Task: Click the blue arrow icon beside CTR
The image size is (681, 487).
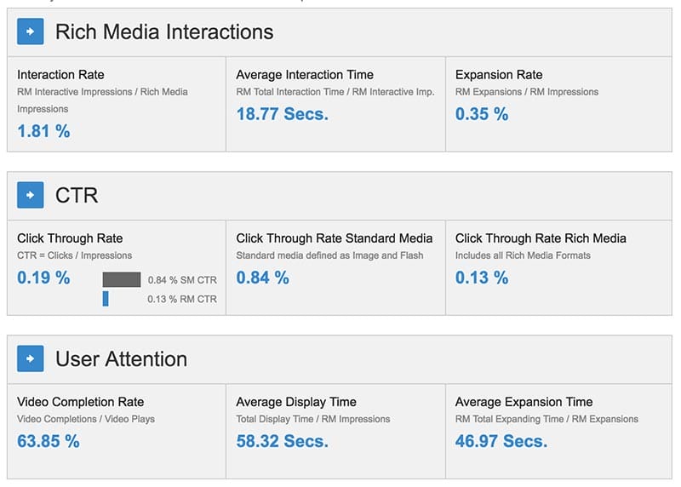Action: click(x=31, y=196)
